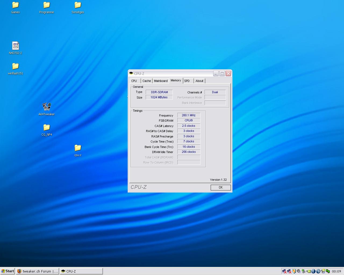Open the Programme desktop folder
The height and width of the screenshot is (275, 344).
pos(46,5)
